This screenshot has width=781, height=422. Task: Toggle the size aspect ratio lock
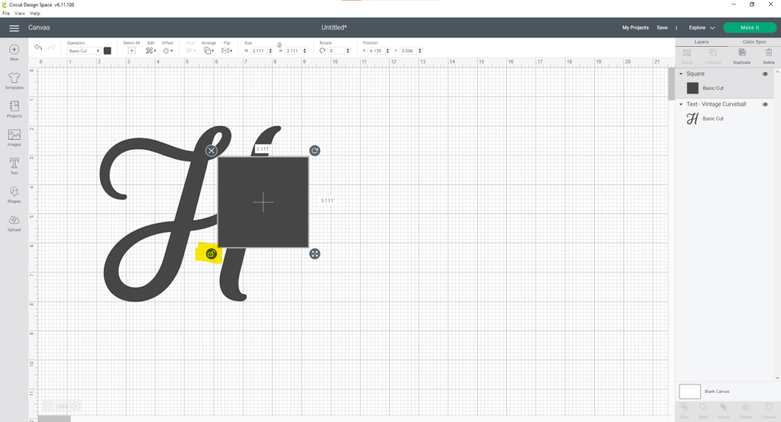pos(279,45)
